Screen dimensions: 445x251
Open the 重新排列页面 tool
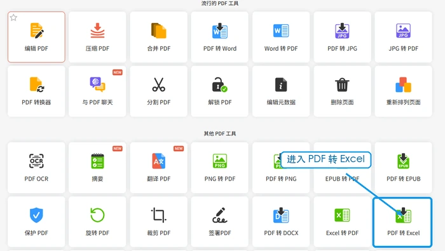point(403,92)
